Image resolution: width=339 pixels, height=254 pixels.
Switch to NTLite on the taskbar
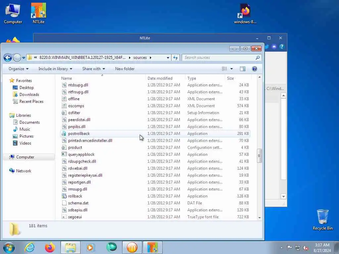point(153,247)
